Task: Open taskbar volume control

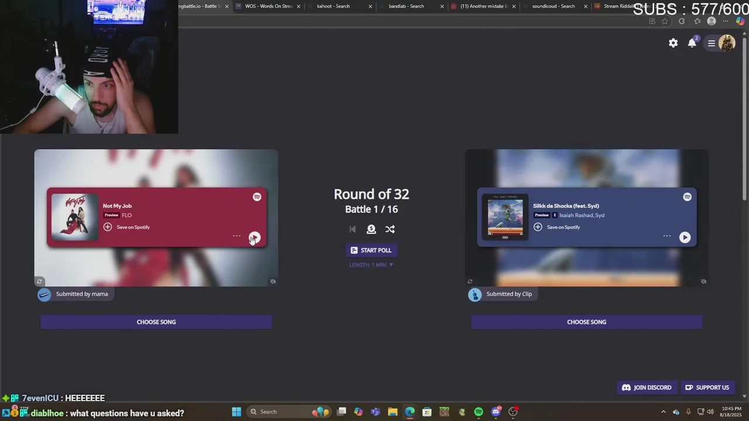Action: click(710, 412)
